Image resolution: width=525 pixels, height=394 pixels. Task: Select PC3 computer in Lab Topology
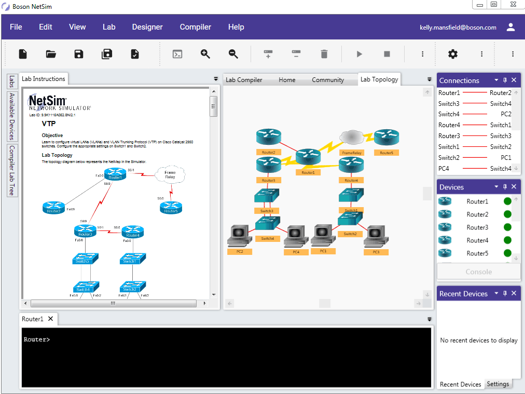tap(376, 236)
